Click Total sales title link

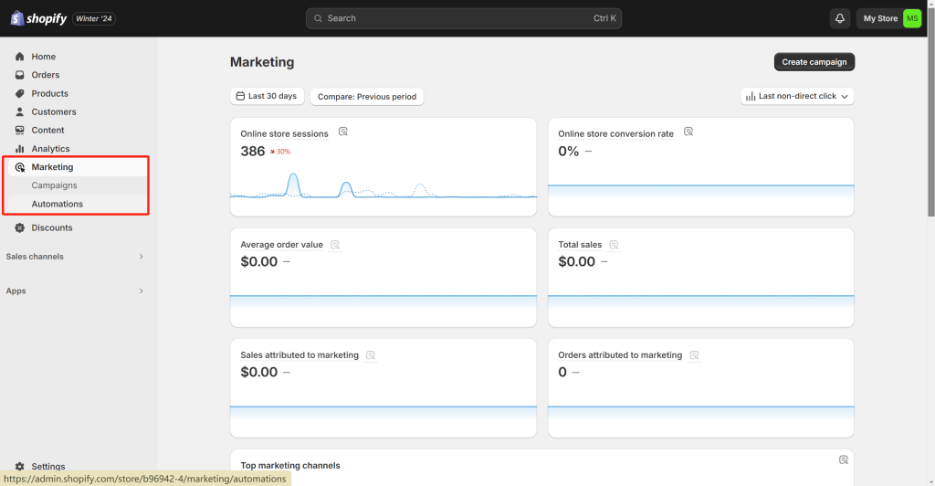[580, 245]
